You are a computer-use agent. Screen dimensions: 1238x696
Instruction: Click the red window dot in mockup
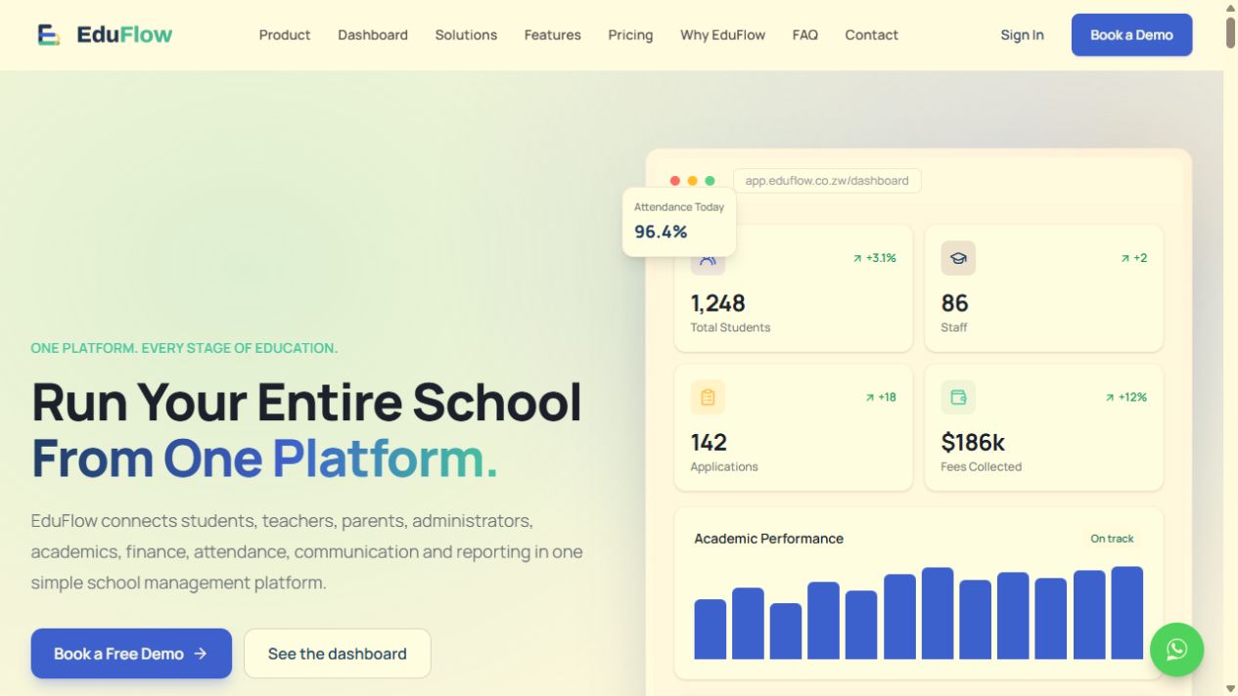click(674, 181)
